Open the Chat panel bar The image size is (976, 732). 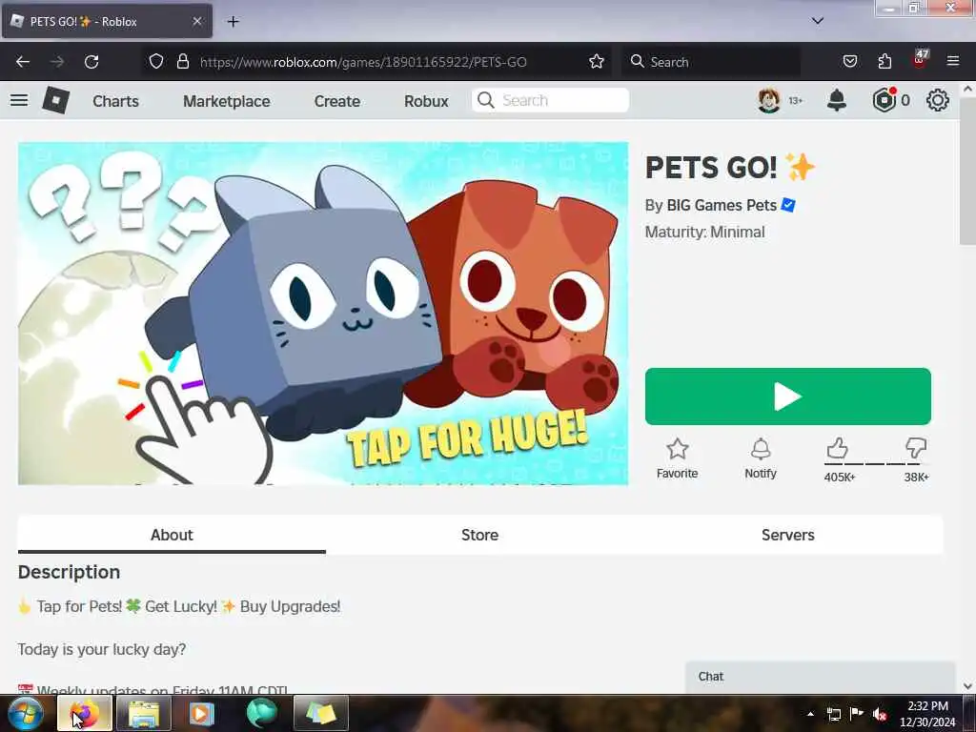[x=821, y=677]
